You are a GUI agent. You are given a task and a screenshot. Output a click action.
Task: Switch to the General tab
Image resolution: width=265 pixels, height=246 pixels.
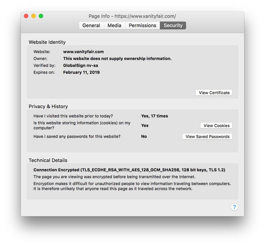point(91,26)
